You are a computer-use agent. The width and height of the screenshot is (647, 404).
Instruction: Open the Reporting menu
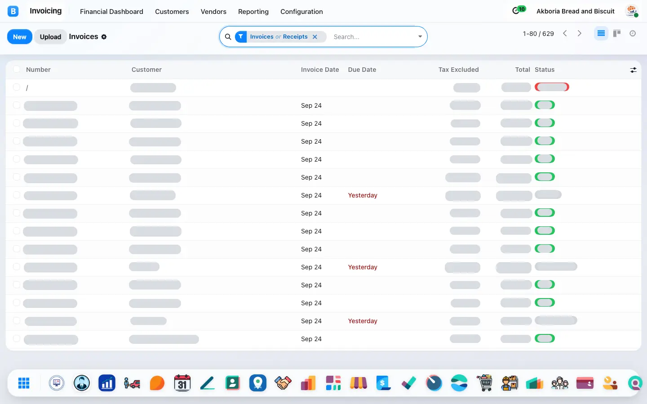(253, 12)
